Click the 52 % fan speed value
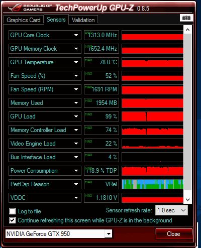The image size is (201, 248). (102, 76)
